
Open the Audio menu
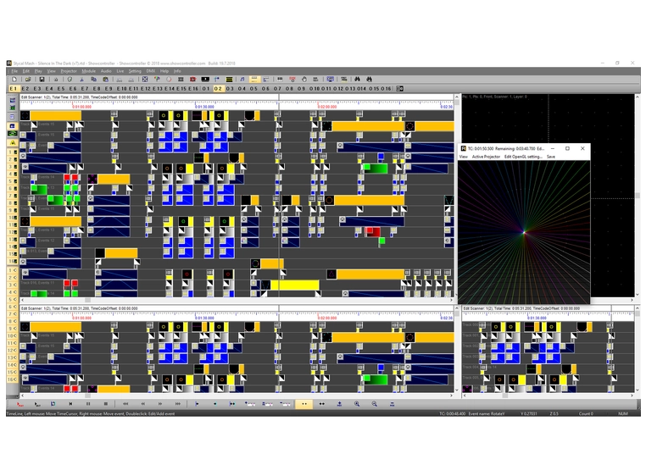tap(106, 71)
